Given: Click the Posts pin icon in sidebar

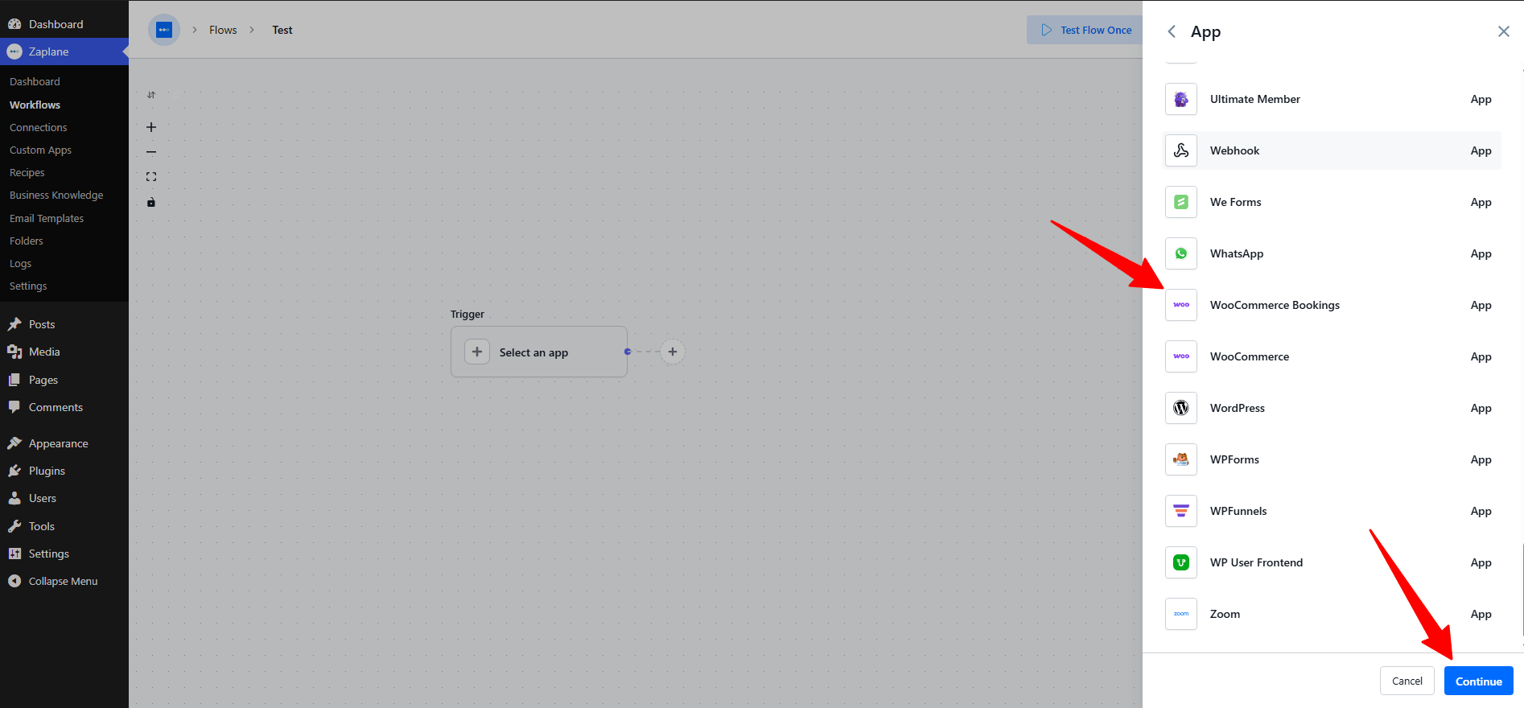Looking at the screenshot, I should 14,324.
